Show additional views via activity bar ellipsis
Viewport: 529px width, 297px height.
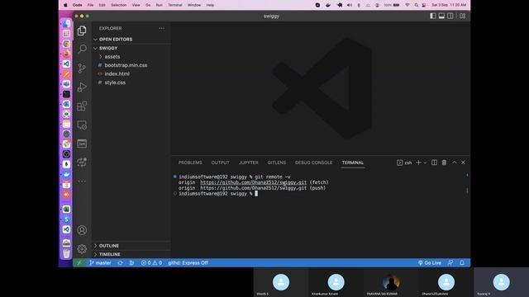pyautogui.click(x=82, y=181)
